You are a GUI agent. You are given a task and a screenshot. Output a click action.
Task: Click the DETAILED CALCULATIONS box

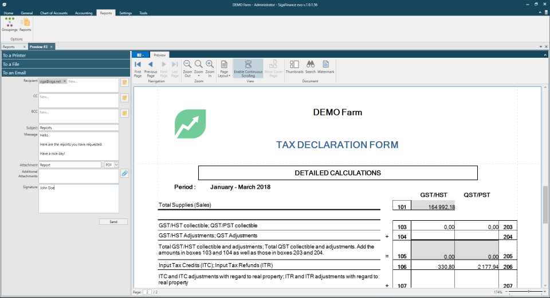pyautogui.click(x=338, y=173)
